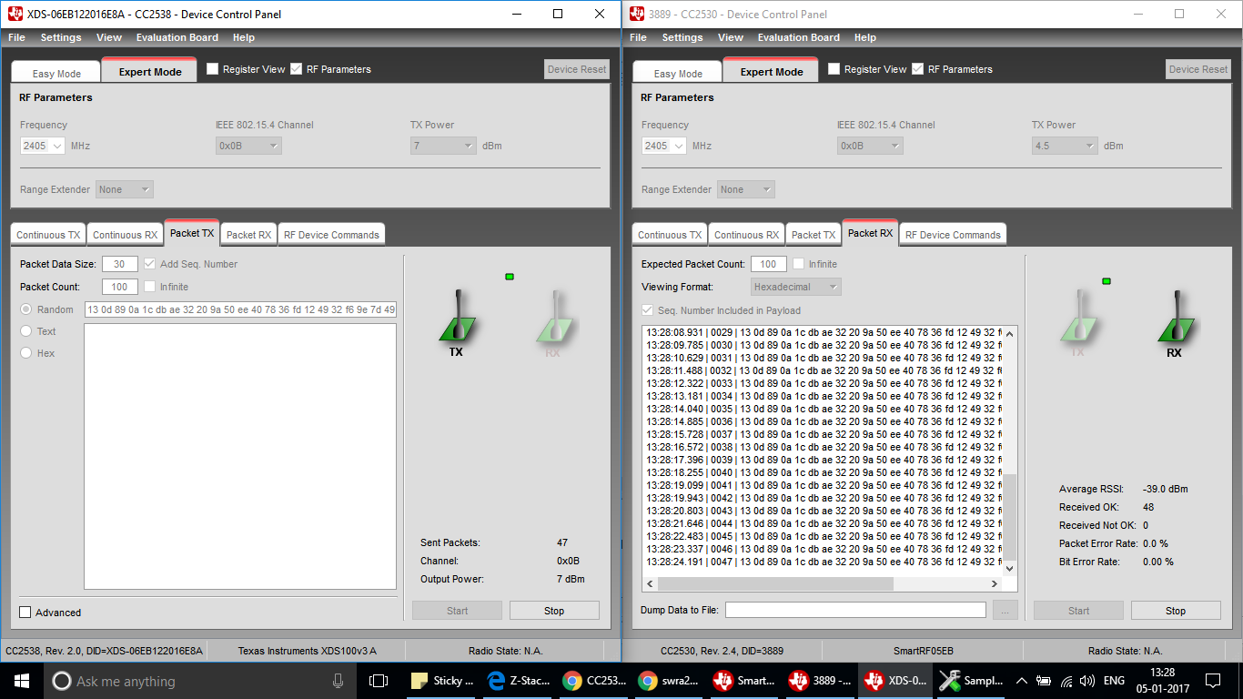
Task: Enable the Advanced checkbox
Action: 25,613
